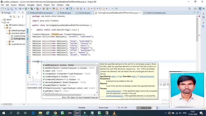Expand the (default package) node
206x116 pixels.
pyautogui.click(x=7, y=31)
